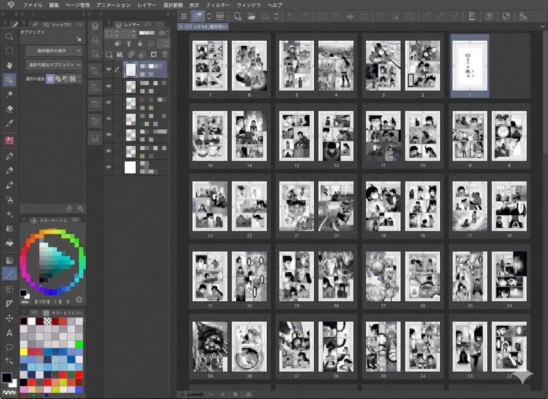Screen dimensions: 548x399
Task: Select the Decoration sparkle tool
Action: [9, 214]
